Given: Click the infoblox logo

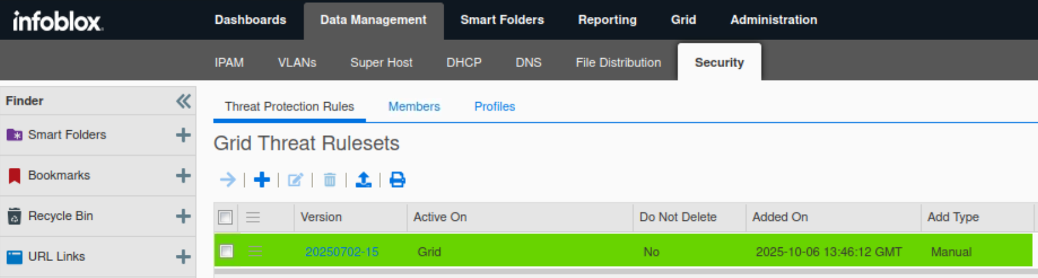Looking at the screenshot, I should pyautogui.click(x=57, y=21).
